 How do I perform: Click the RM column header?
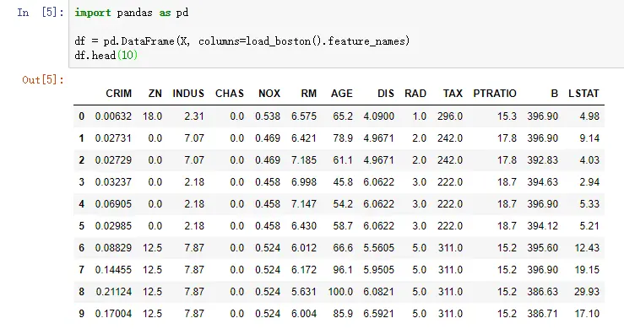click(x=309, y=94)
